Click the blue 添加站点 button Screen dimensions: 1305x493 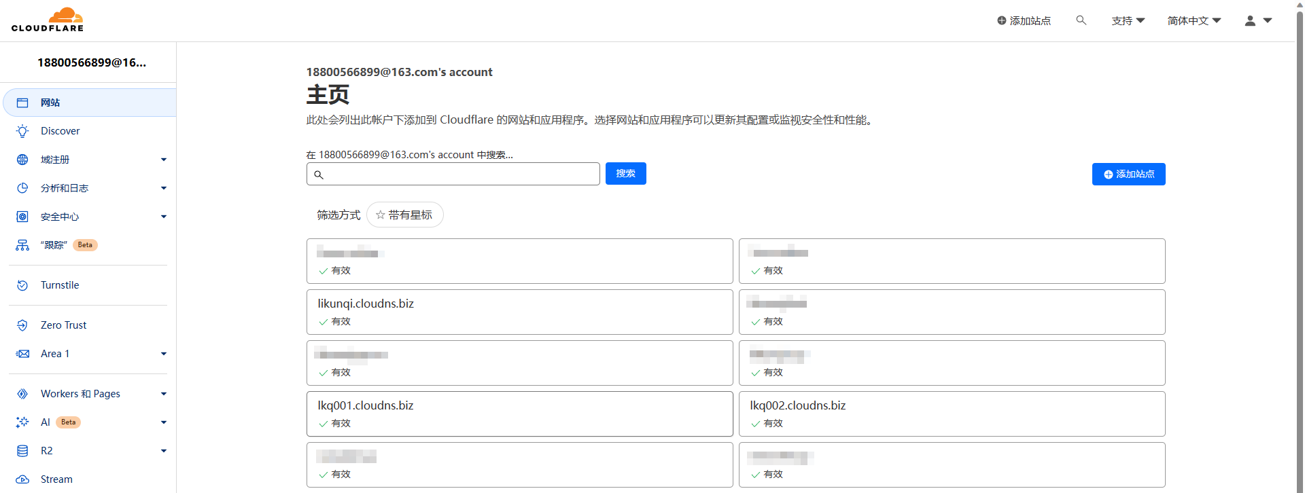pyautogui.click(x=1128, y=174)
